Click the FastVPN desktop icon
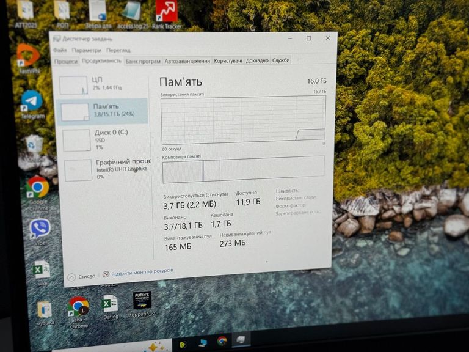 click(x=28, y=56)
